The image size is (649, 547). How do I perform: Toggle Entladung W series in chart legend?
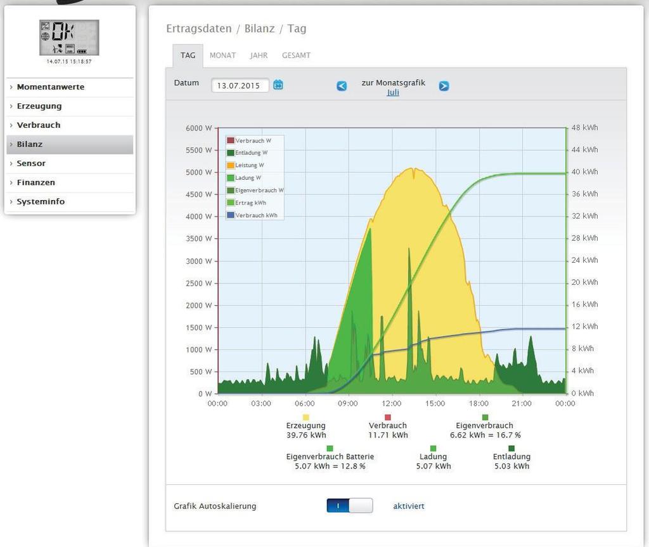pyautogui.click(x=248, y=153)
